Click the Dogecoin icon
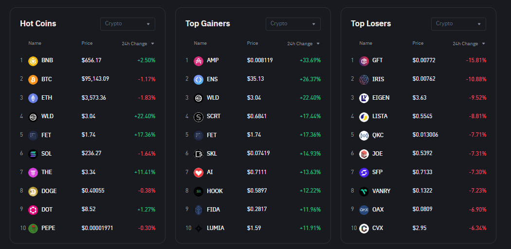This screenshot has width=511, height=249. point(33,191)
